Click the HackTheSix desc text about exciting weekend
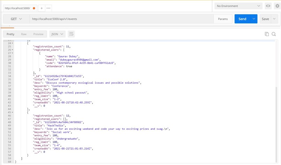281x165 pixels. point(107,129)
